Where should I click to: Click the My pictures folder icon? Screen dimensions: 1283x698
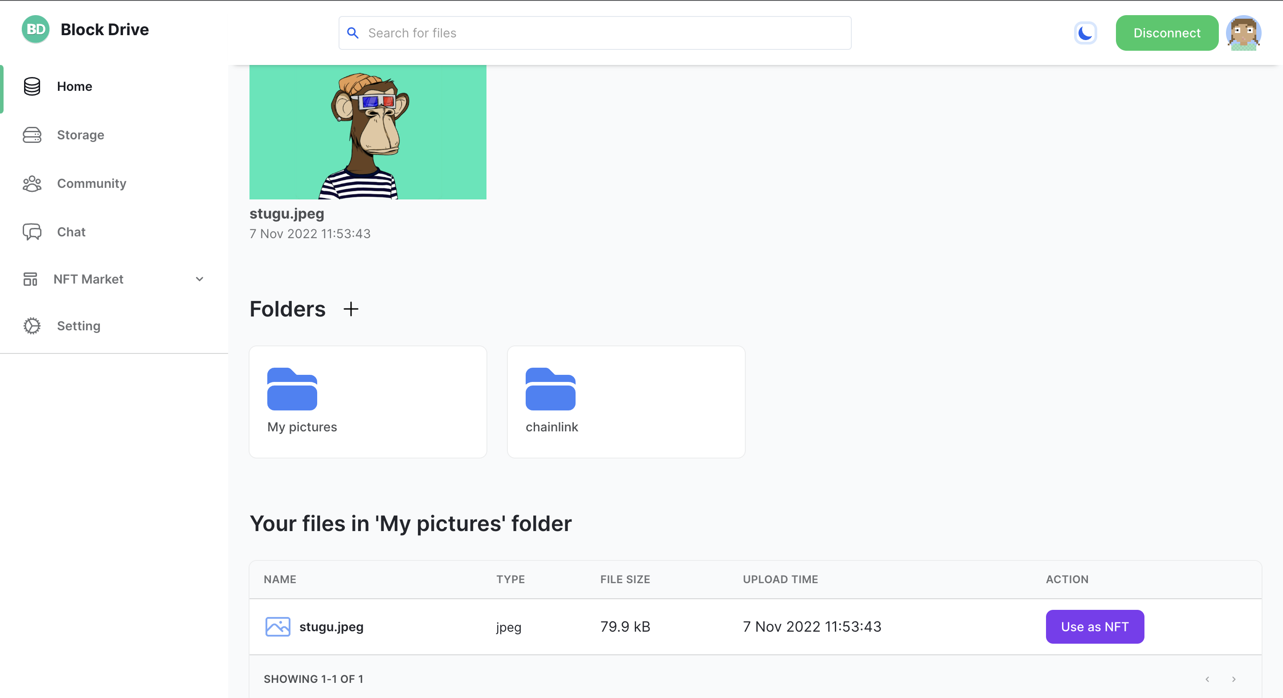(292, 389)
